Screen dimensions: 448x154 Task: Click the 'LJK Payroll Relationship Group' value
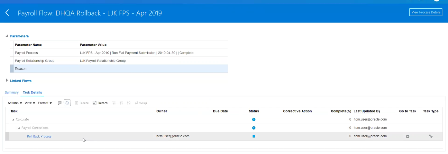click(103, 61)
